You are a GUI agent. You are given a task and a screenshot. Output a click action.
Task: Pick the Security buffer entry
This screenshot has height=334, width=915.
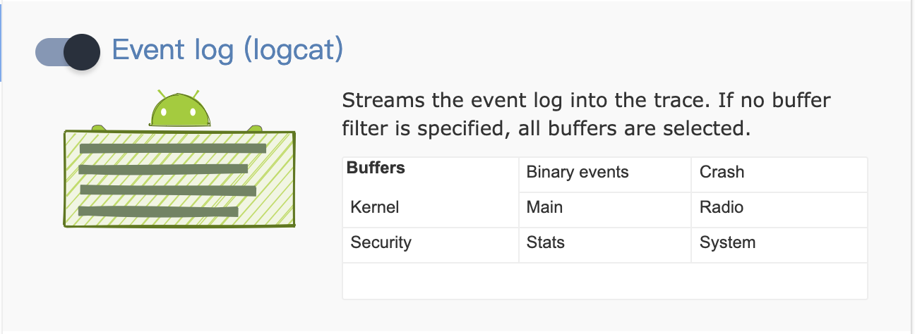pos(381,243)
